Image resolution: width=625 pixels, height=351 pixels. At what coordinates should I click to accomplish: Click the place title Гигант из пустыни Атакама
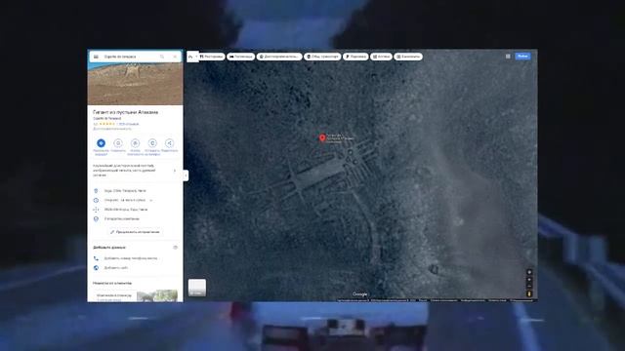pos(126,112)
